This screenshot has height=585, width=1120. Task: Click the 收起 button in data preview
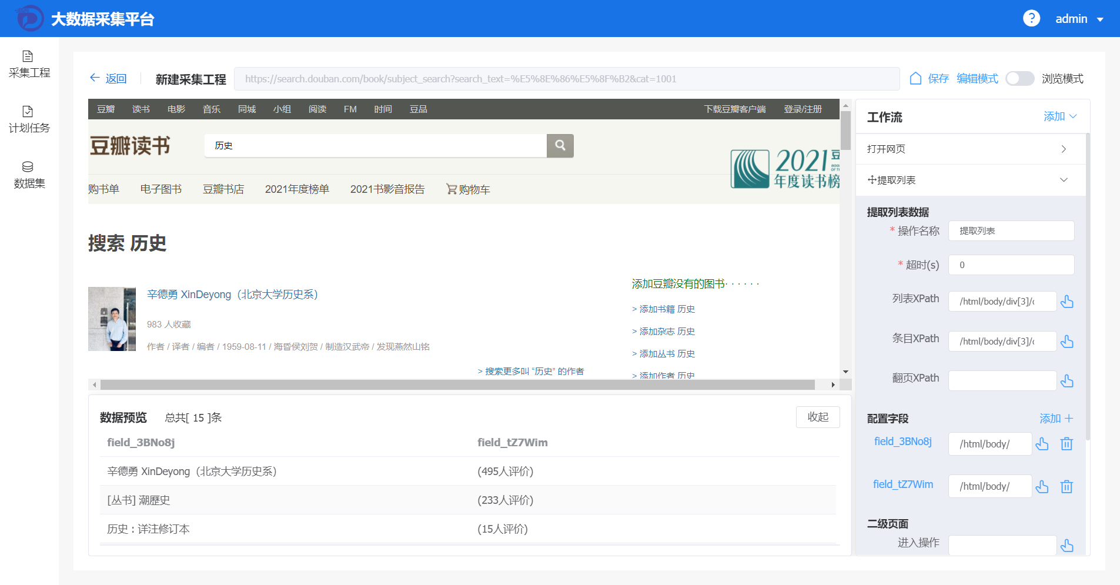pyautogui.click(x=818, y=417)
